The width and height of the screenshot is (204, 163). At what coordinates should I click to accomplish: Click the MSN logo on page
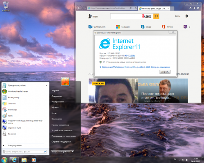(x=93, y=16)
